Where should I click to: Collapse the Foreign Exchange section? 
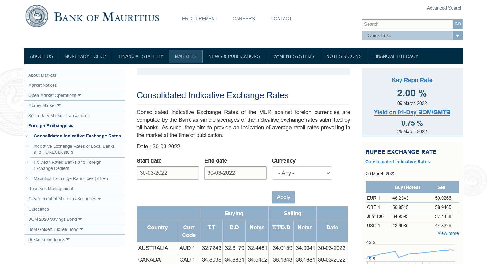(x=71, y=126)
